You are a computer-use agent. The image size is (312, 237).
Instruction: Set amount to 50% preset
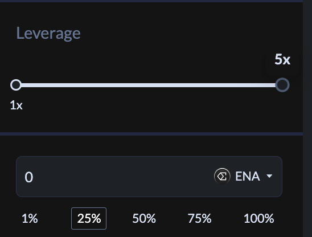pos(144,218)
